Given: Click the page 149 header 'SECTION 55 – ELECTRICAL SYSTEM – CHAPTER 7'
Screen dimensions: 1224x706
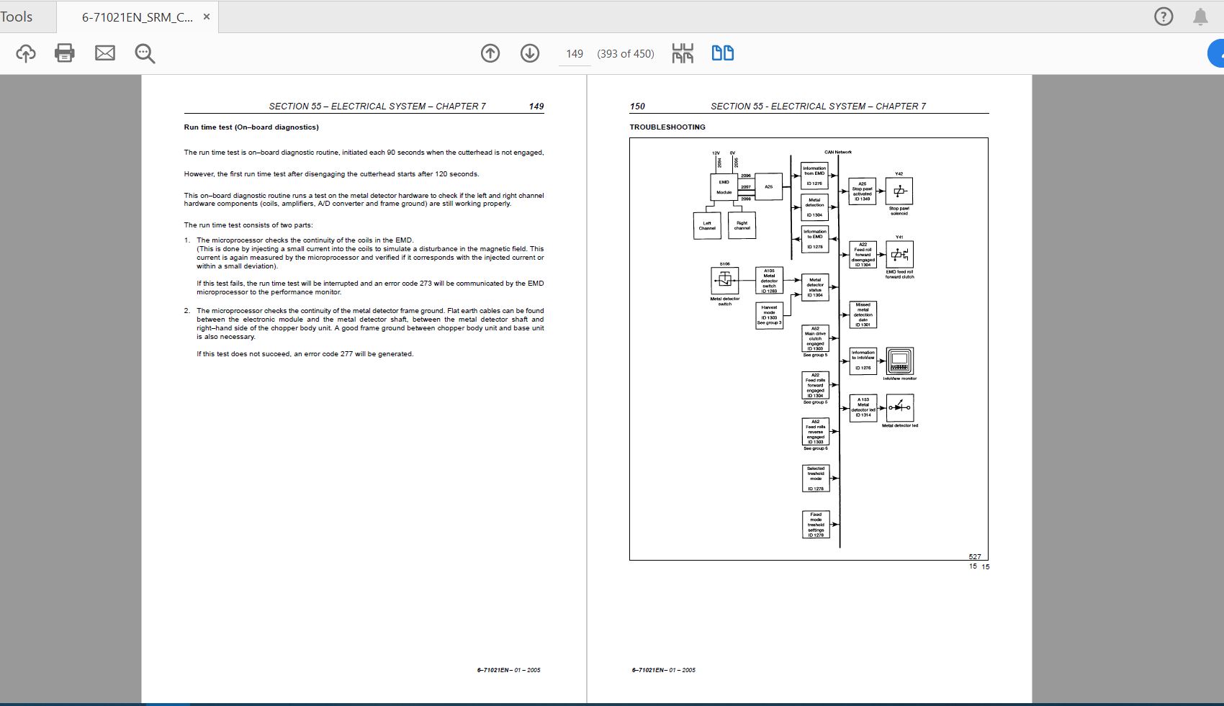Looking at the screenshot, I should tap(377, 107).
